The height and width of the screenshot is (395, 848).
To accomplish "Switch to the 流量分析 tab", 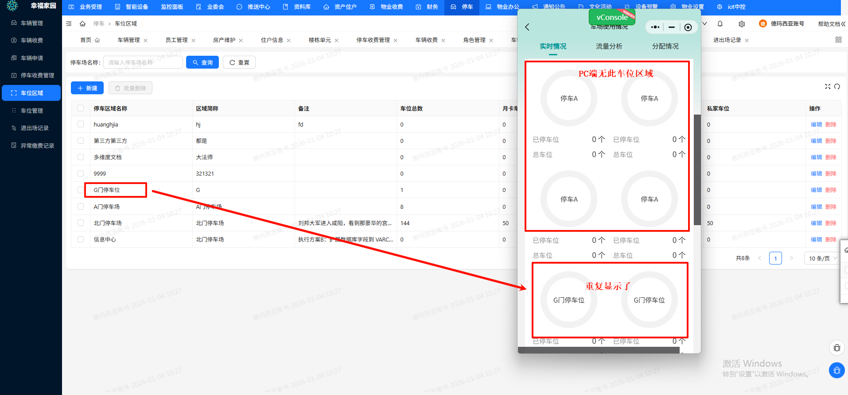I will (609, 46).
